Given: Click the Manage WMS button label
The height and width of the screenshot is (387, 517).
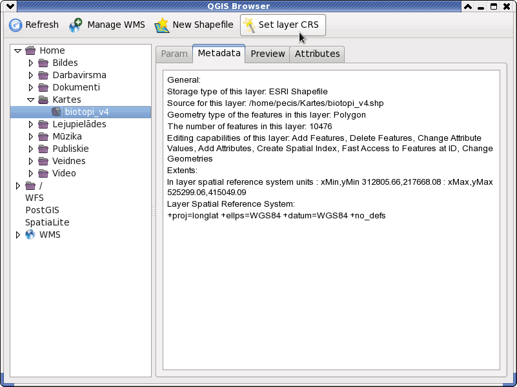Looking at the screenshot, I should tap(116, 25).
